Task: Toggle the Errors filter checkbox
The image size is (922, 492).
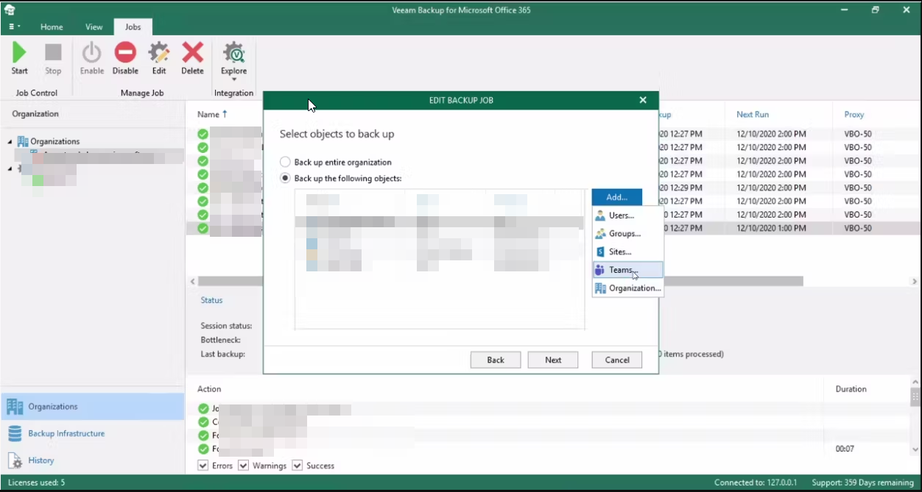Action: 203,466
